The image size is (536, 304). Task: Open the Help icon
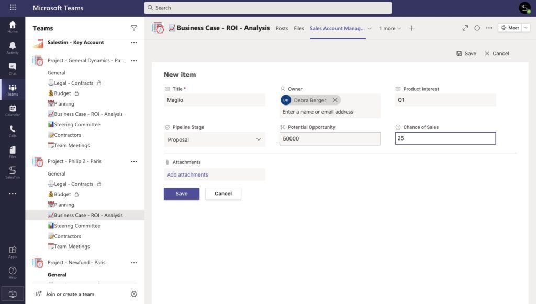(x=13, y=273)
